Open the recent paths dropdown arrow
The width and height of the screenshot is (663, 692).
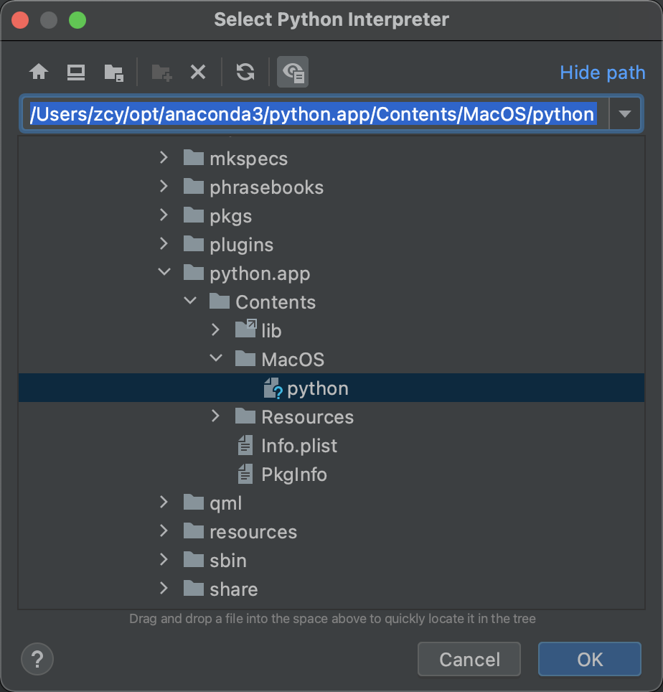[625, 114]
